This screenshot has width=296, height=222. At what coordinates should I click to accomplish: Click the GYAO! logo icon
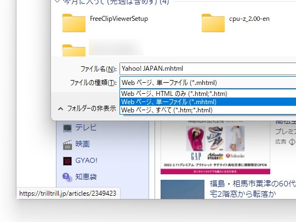pyautogui.click(x=67, y=161)
